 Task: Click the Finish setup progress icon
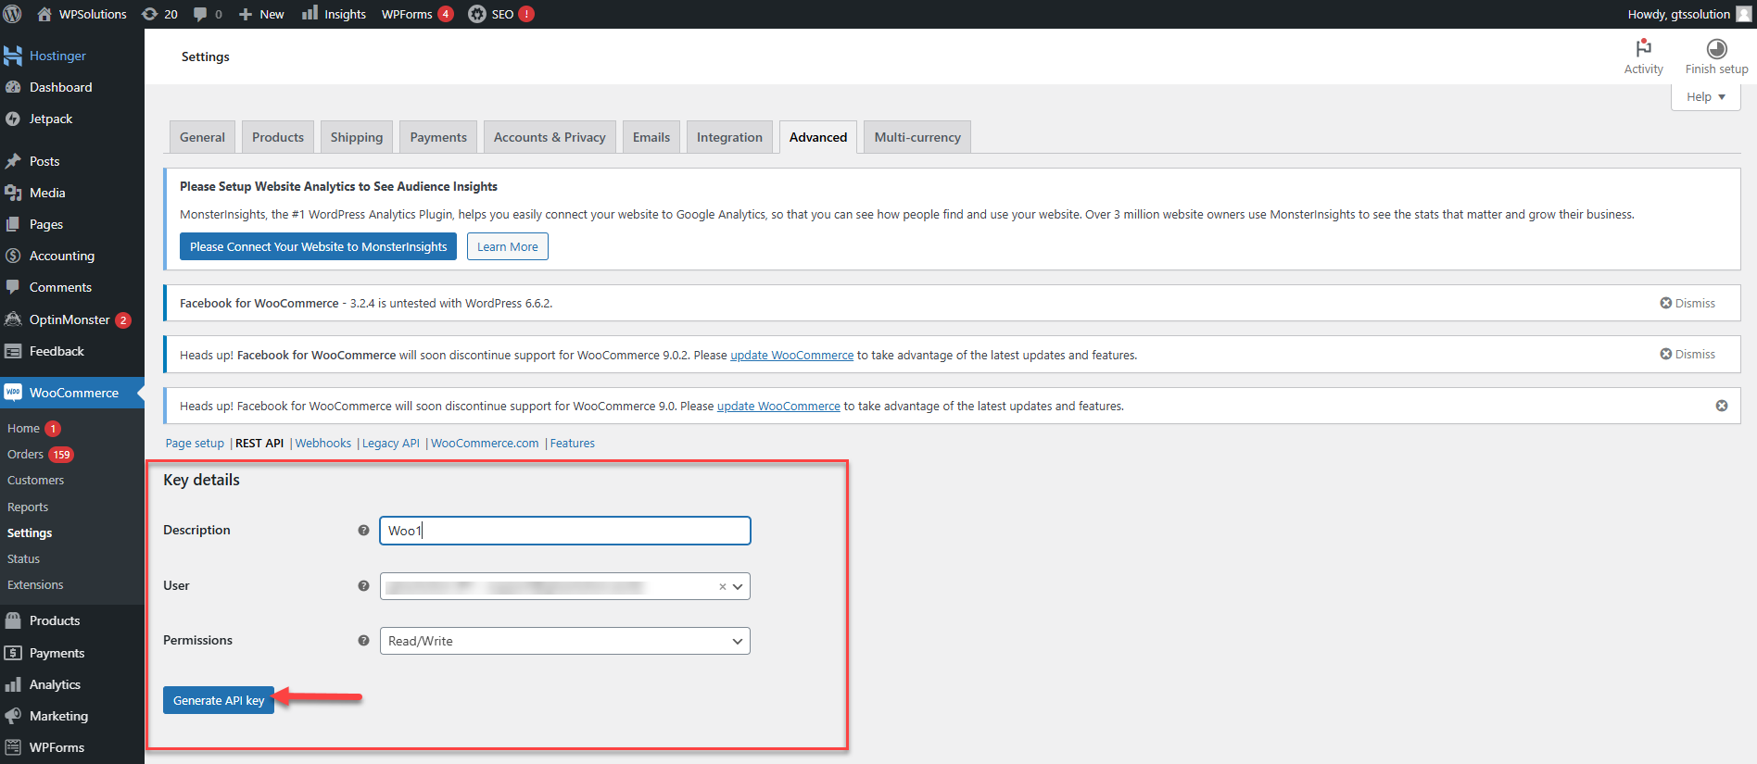(1716, 48)
